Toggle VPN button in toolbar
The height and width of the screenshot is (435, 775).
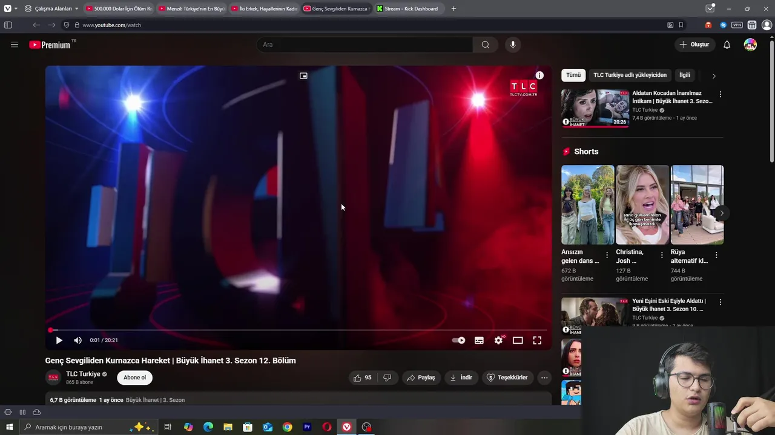pyautogui.click(x=737, y=25)
